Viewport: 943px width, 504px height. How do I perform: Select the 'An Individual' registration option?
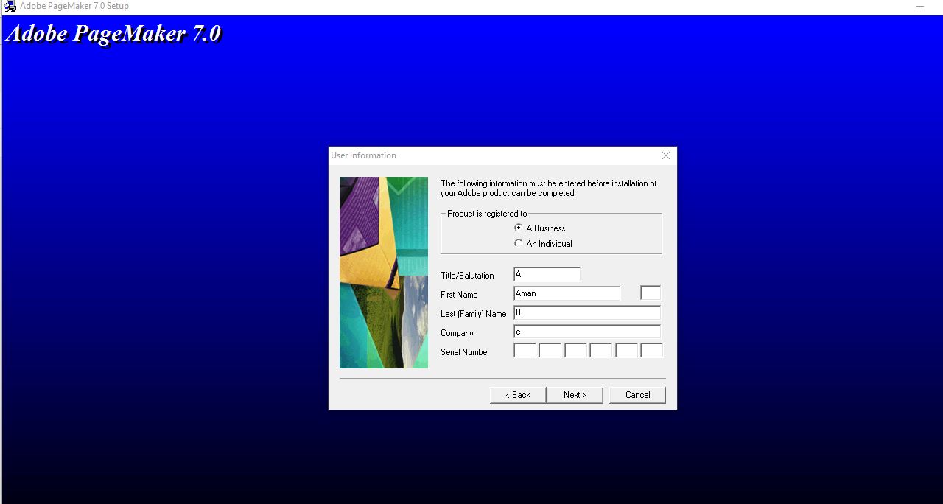[519, 243]
